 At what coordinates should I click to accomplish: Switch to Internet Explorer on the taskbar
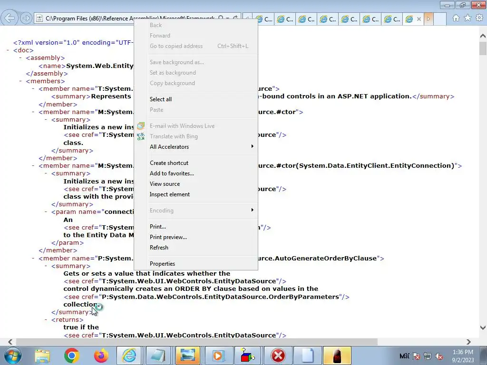[x=129, y=355]
